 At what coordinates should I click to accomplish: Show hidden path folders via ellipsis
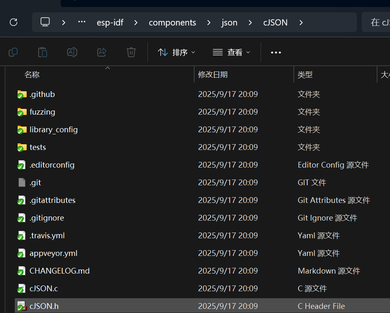[82, 22]
